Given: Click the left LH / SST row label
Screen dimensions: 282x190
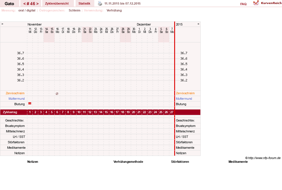Looking at the screenshot, I should (19, 137).
